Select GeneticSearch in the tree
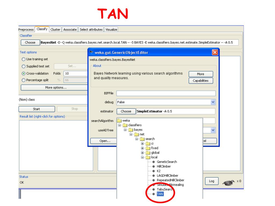Image resolution: width=275 pixels, height=206 pixels. [167, 162]
